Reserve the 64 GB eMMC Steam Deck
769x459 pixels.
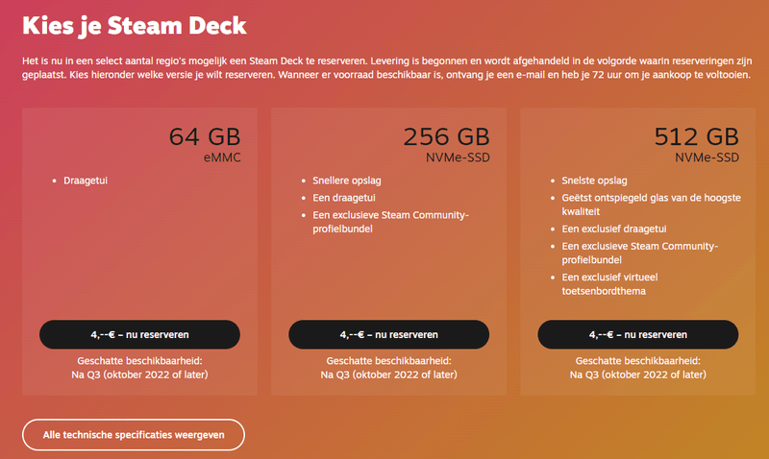(x=139, y=334)
